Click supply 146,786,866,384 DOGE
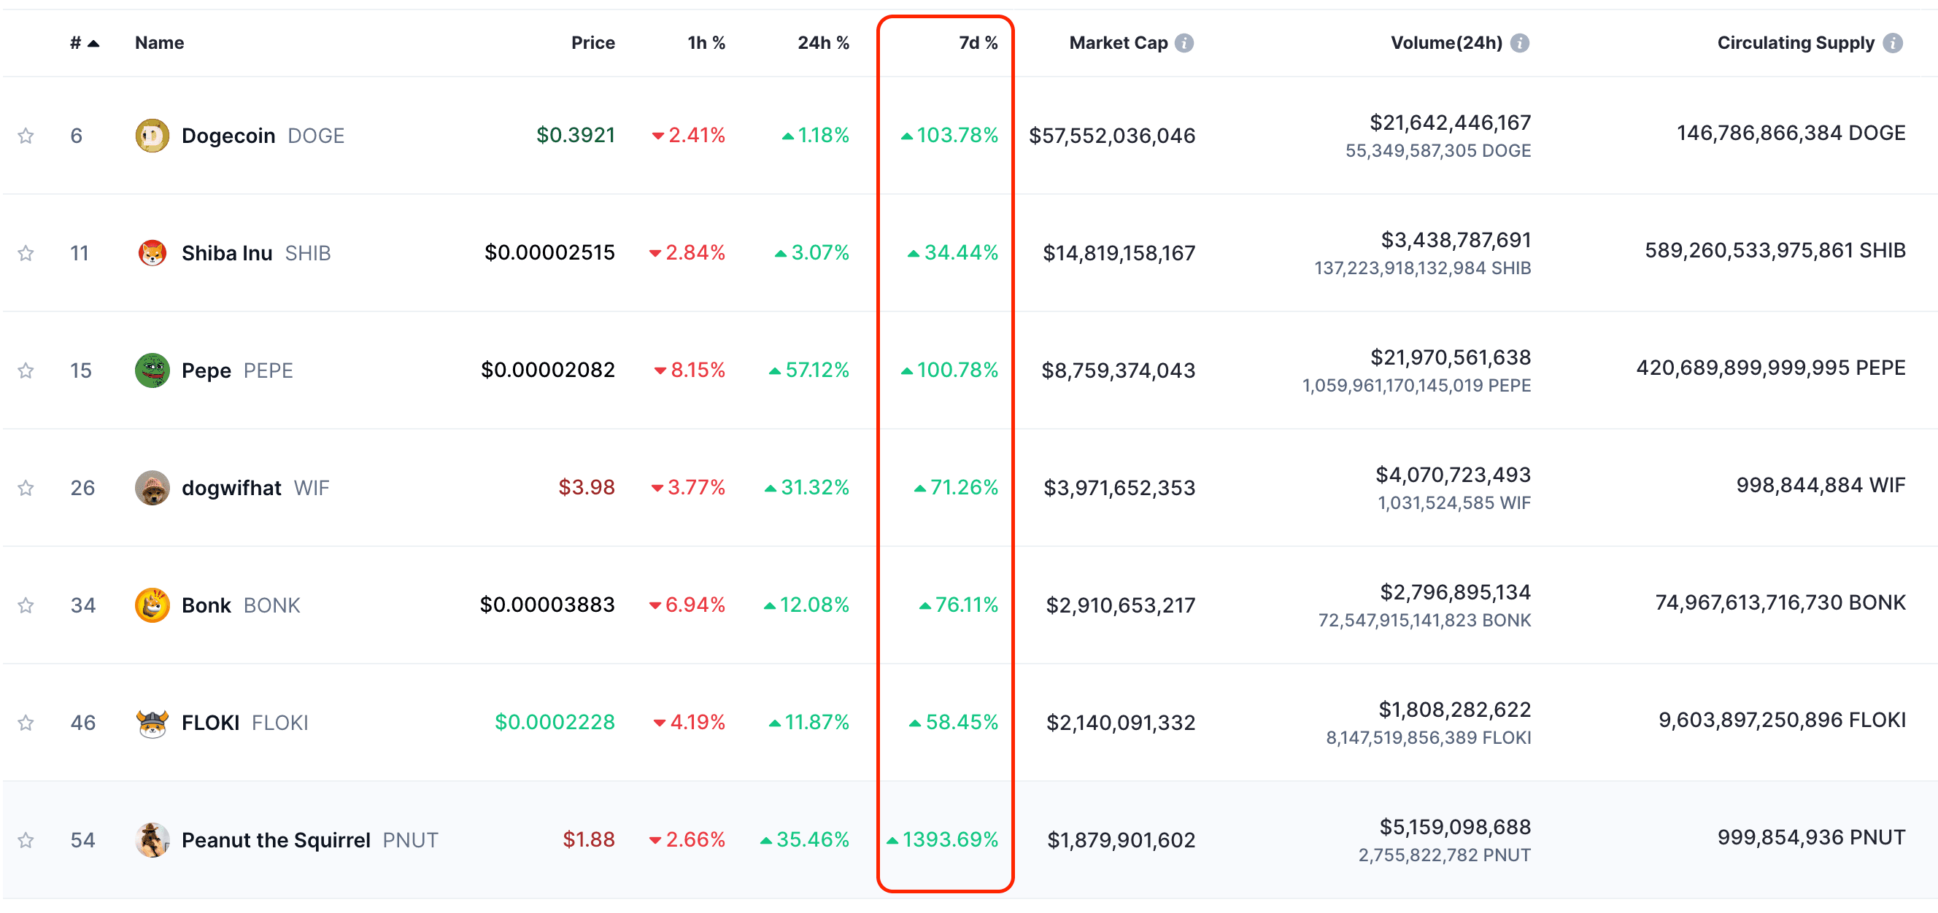The image size is (1938, 913). pyautogui.click(x=1791, y=133)
